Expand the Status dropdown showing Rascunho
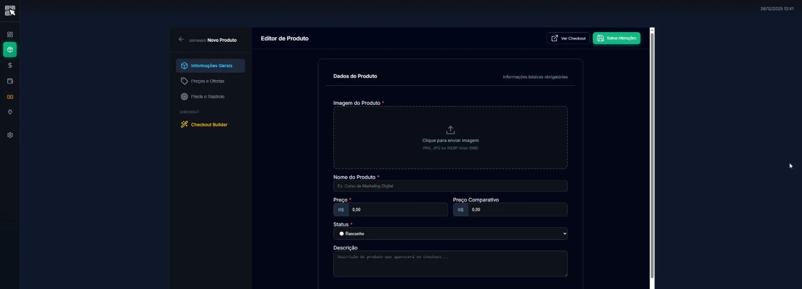The image size is (802, 289). [450, 233]
